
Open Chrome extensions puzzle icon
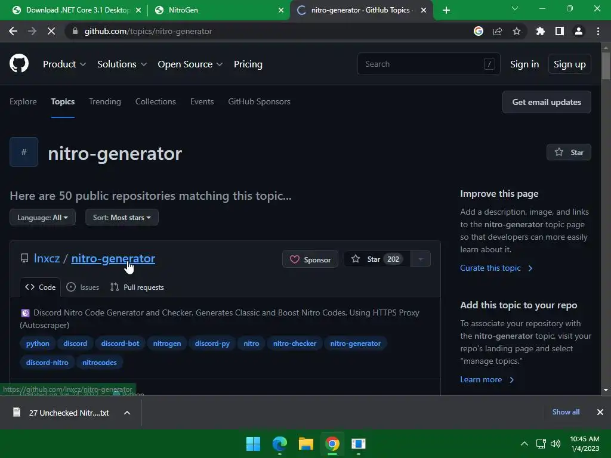(x=541, y=31)
